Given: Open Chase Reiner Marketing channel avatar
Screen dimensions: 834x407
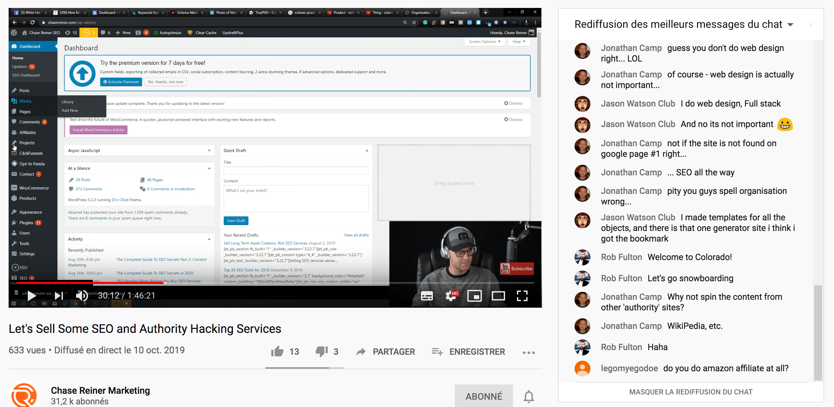Looking at the screenshot, I should click(x=24, y=394).
